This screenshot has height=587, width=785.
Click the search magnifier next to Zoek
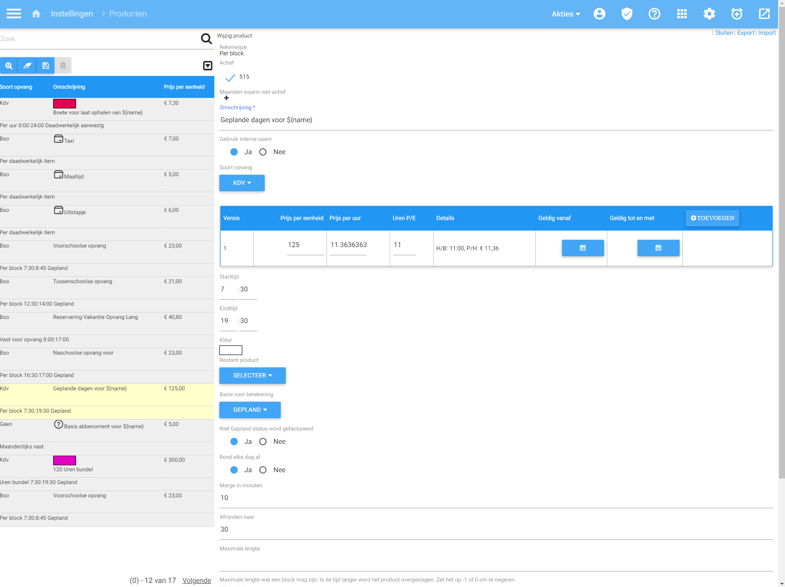pyautogui.click(x=207, y=39)
